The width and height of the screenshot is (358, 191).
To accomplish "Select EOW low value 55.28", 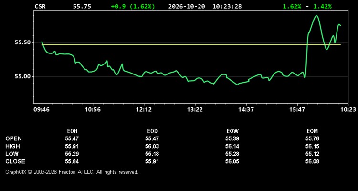I will (232, 154).
